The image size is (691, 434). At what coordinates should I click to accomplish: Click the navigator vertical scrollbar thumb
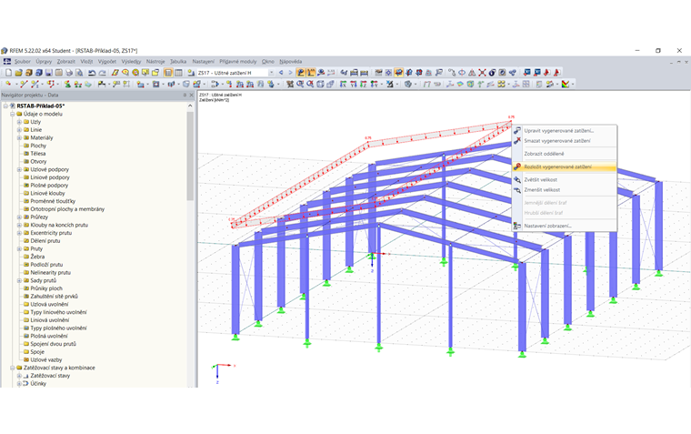(190, 156)
